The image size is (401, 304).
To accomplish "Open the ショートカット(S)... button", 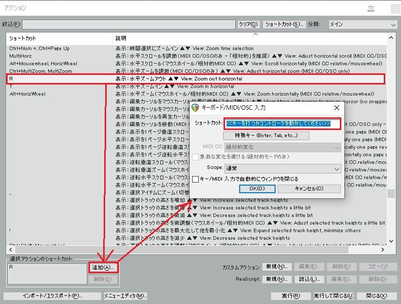I will coord(284,24).
